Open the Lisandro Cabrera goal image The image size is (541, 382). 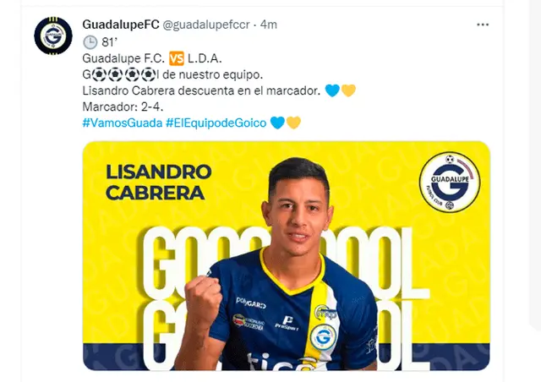point(286,256)
